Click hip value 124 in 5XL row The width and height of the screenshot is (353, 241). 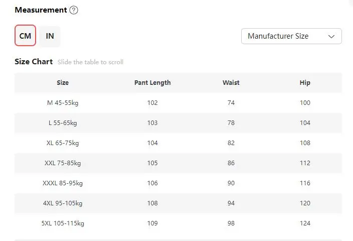coord(305,223)
